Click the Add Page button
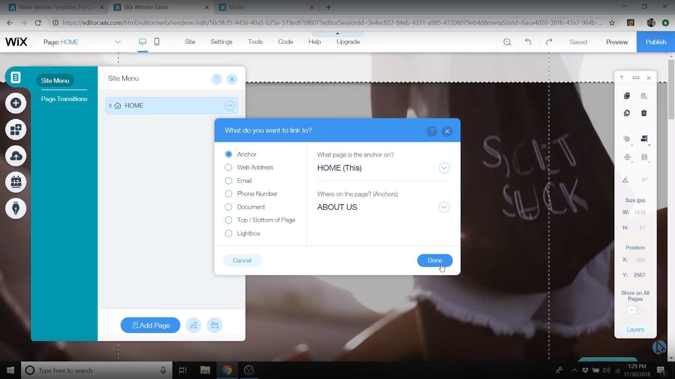675x379 pixels. [x=151, y=325]
